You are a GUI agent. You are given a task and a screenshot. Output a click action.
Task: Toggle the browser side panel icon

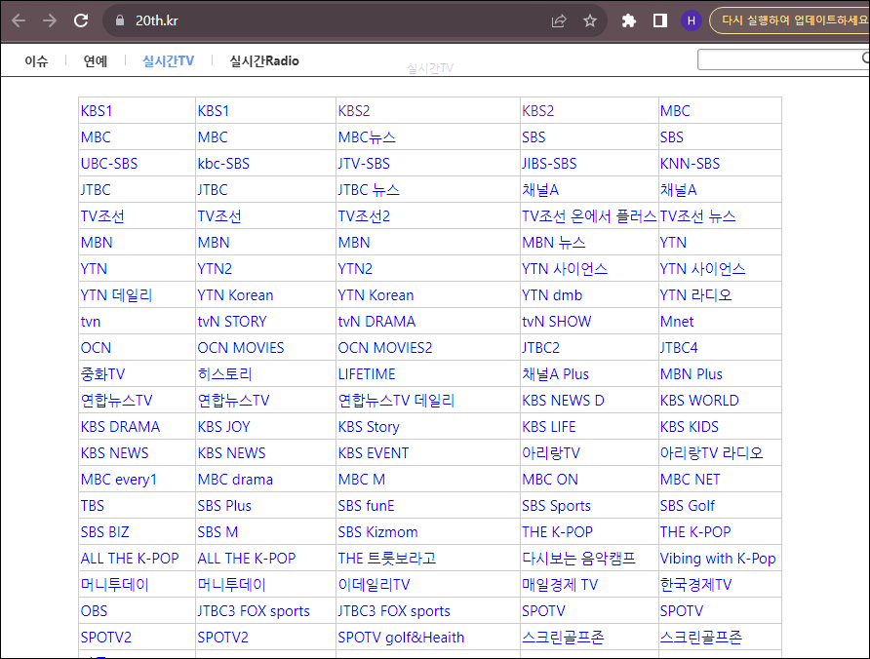click(659, 21)
